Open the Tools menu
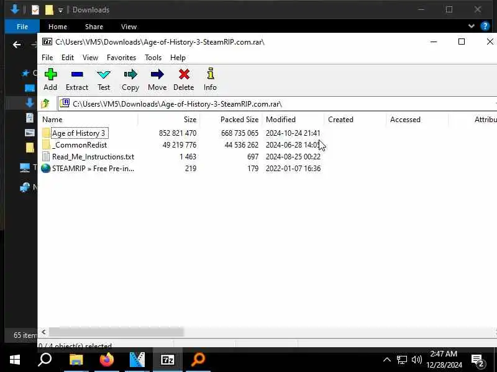The height and width of the screenshot is (372, 497). pos(153,58)
